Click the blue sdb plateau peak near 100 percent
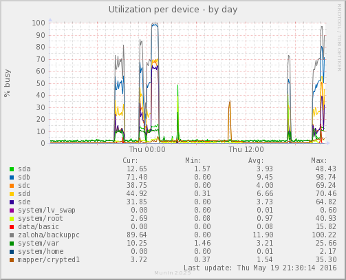 (x=155, y=25)
